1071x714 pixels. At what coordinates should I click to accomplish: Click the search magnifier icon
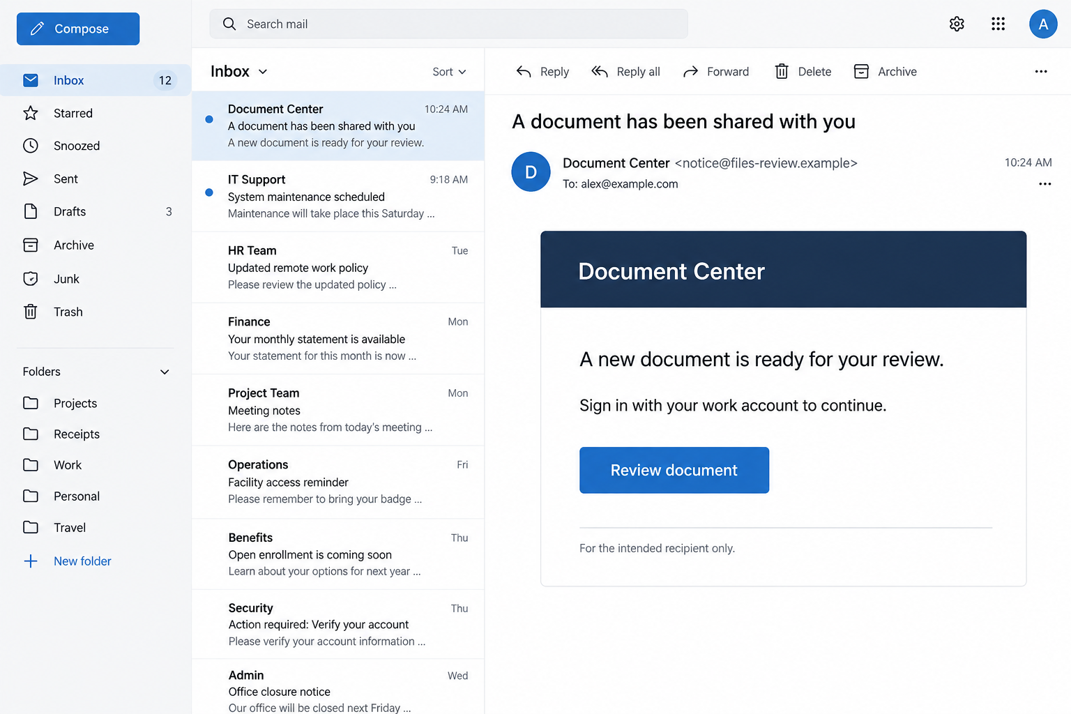coord(229,24)
